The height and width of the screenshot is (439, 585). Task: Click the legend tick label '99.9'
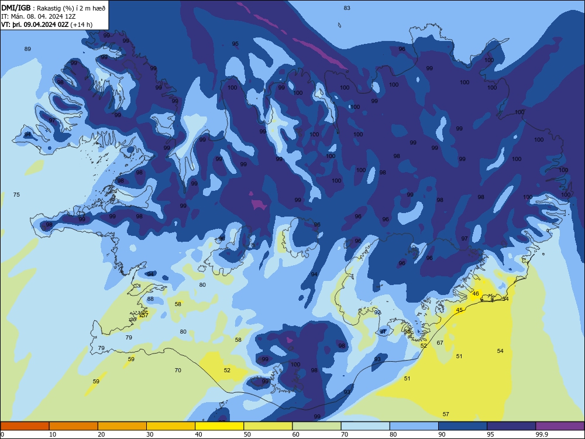pos(541,434)
